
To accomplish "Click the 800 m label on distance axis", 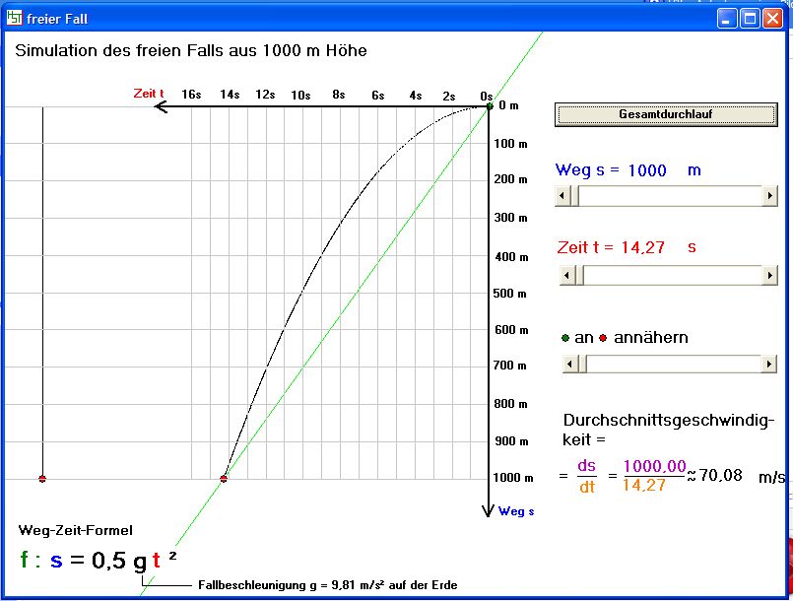I will click(x=511, y=404).
